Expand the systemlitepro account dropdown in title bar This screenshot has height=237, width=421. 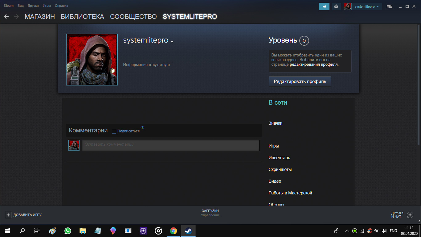click(366, 6)
